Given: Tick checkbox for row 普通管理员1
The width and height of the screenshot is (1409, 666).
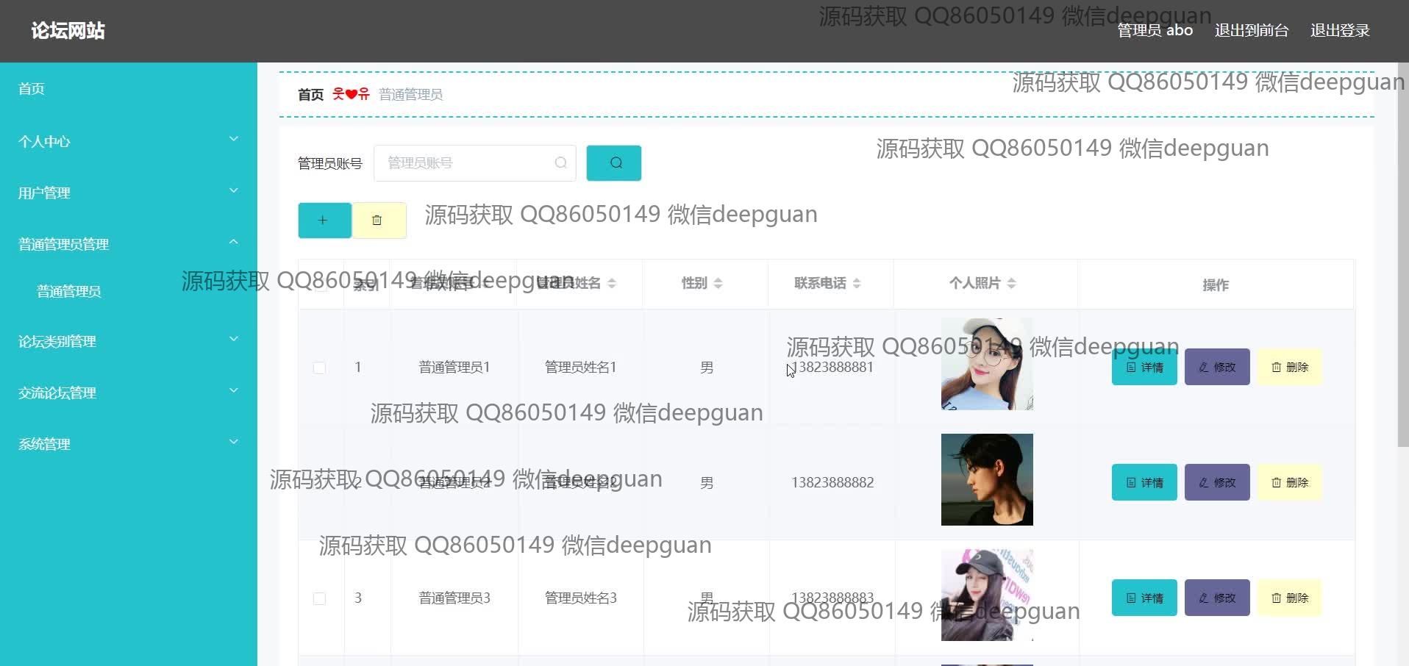Looking at the screenshot, I should click(319, 368).
